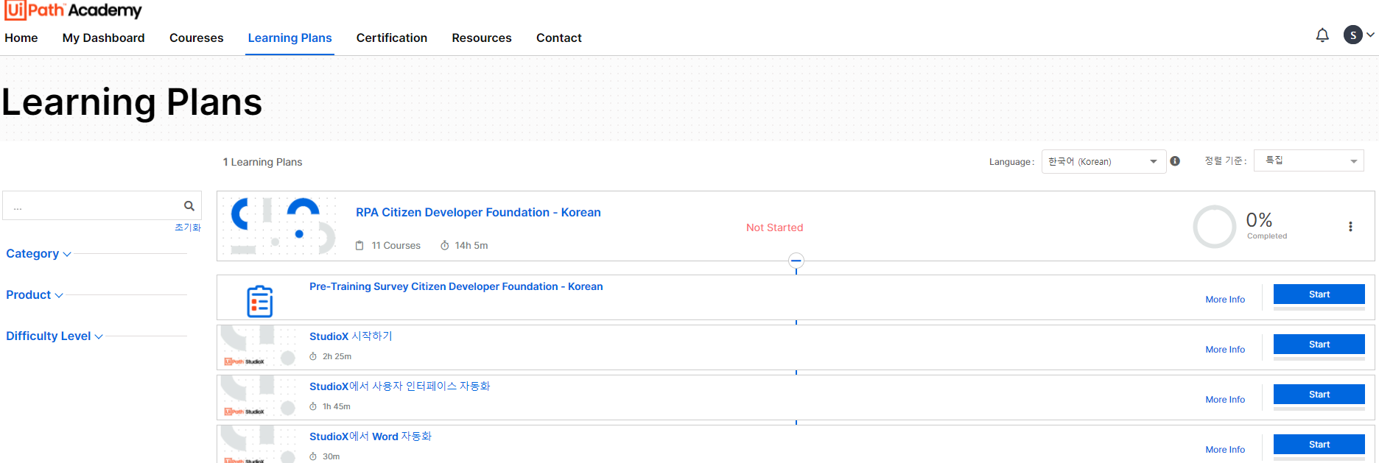Open More Info for Pre-Training Survey
This screenshot has width=1379, height=463.
pyautogui.click(x=1225, y=300)
